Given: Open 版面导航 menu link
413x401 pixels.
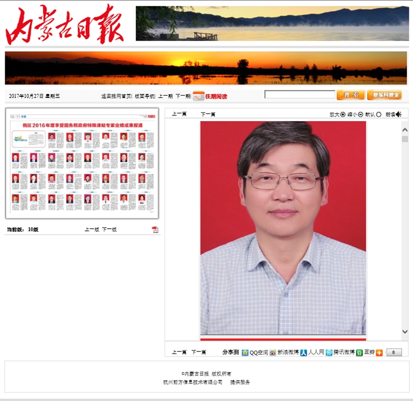Looking at the screenshot, I should (145, 96).
